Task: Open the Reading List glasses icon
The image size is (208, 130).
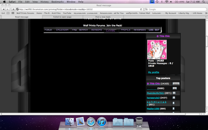Action: pyautogui.click(x=3, y=13)
